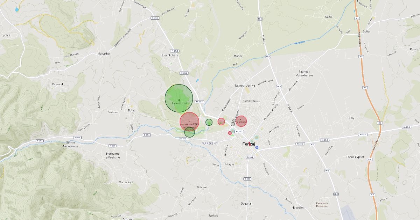The width and height of the screenshot is (420, 220).
Task: Click the Talinoc i Muhaxherëve label
Action: pyautogui.click(x=304, y=73)
